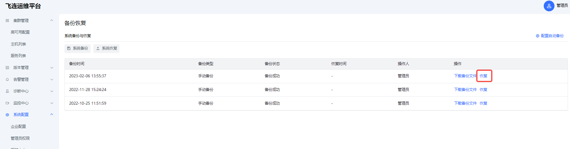Screen dimensions: 570x149
Task: Go to 高可用配置 page
Action: click(20, 32)
